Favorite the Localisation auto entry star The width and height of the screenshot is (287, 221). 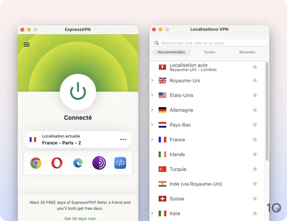255,67
